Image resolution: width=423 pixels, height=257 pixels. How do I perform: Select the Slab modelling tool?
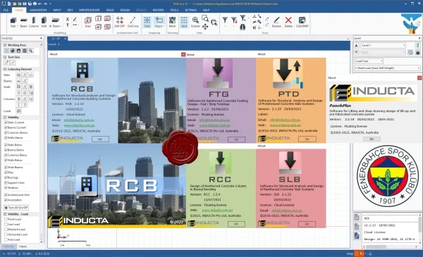(x=13, y=22)
